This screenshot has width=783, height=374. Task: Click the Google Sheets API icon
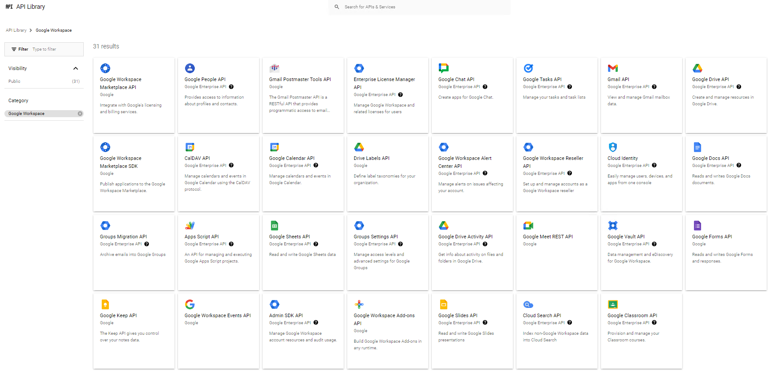(x=275, y=226)
